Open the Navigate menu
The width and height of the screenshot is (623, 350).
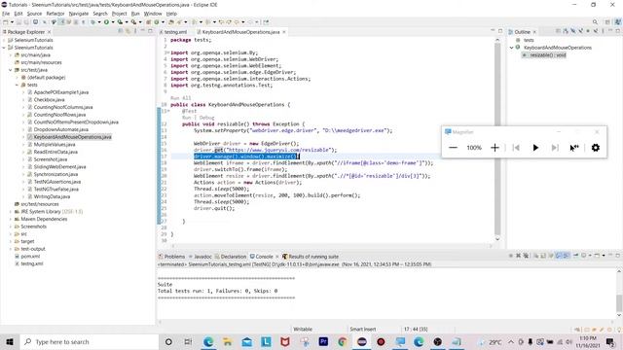[79, 14]
